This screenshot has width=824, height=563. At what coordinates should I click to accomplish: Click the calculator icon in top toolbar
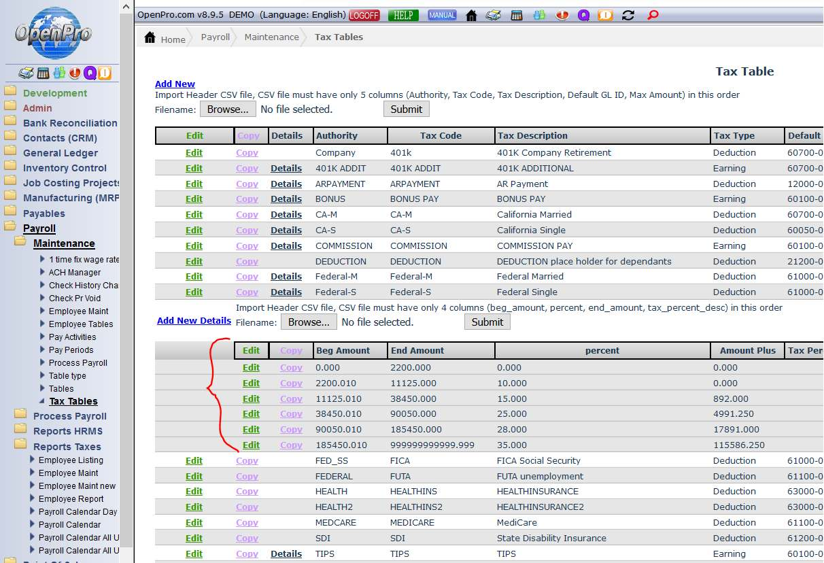[517, 15]
